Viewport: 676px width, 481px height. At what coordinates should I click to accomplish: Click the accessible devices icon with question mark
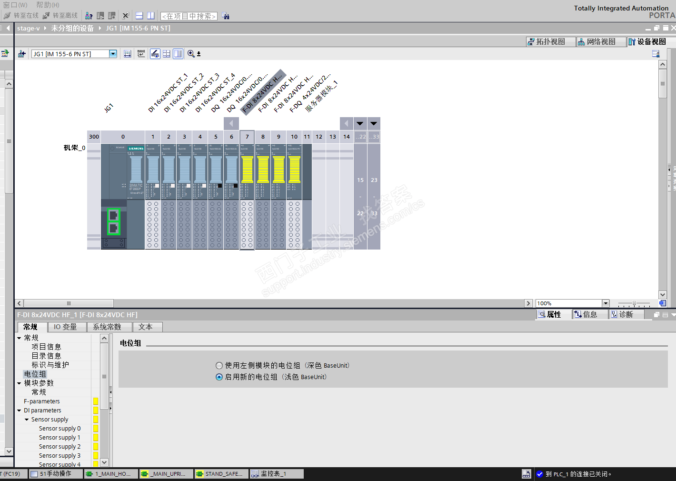point(89,16)
